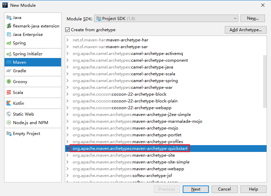Select camel-archetype-spring archetype row

tap(166, 81)
